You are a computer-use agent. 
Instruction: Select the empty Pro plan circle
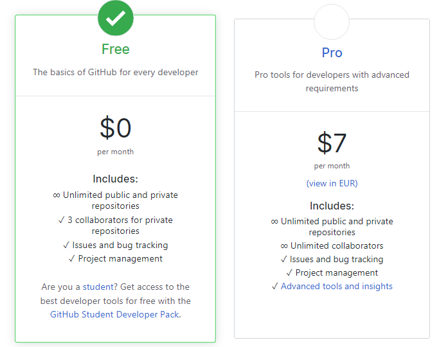tap(332, 22)
